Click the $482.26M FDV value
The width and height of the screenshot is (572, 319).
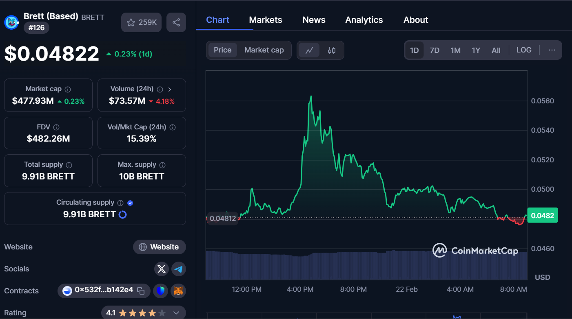coord(48,139)
